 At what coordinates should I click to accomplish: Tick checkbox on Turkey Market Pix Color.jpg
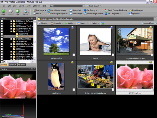(x=113, y=90)
